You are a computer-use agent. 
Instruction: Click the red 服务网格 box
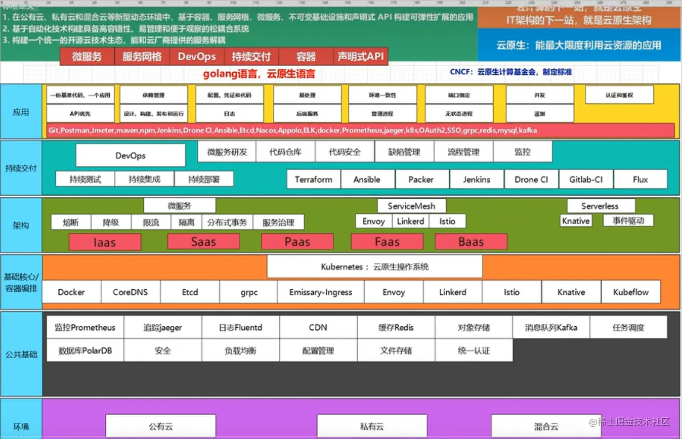point(142,57)
